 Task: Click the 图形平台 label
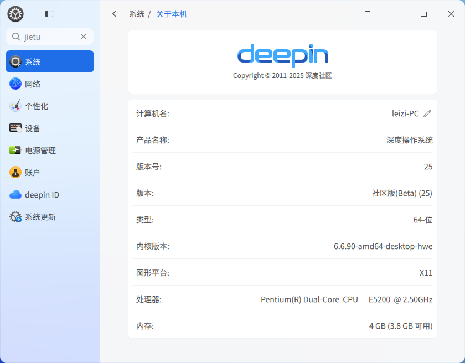153,273
